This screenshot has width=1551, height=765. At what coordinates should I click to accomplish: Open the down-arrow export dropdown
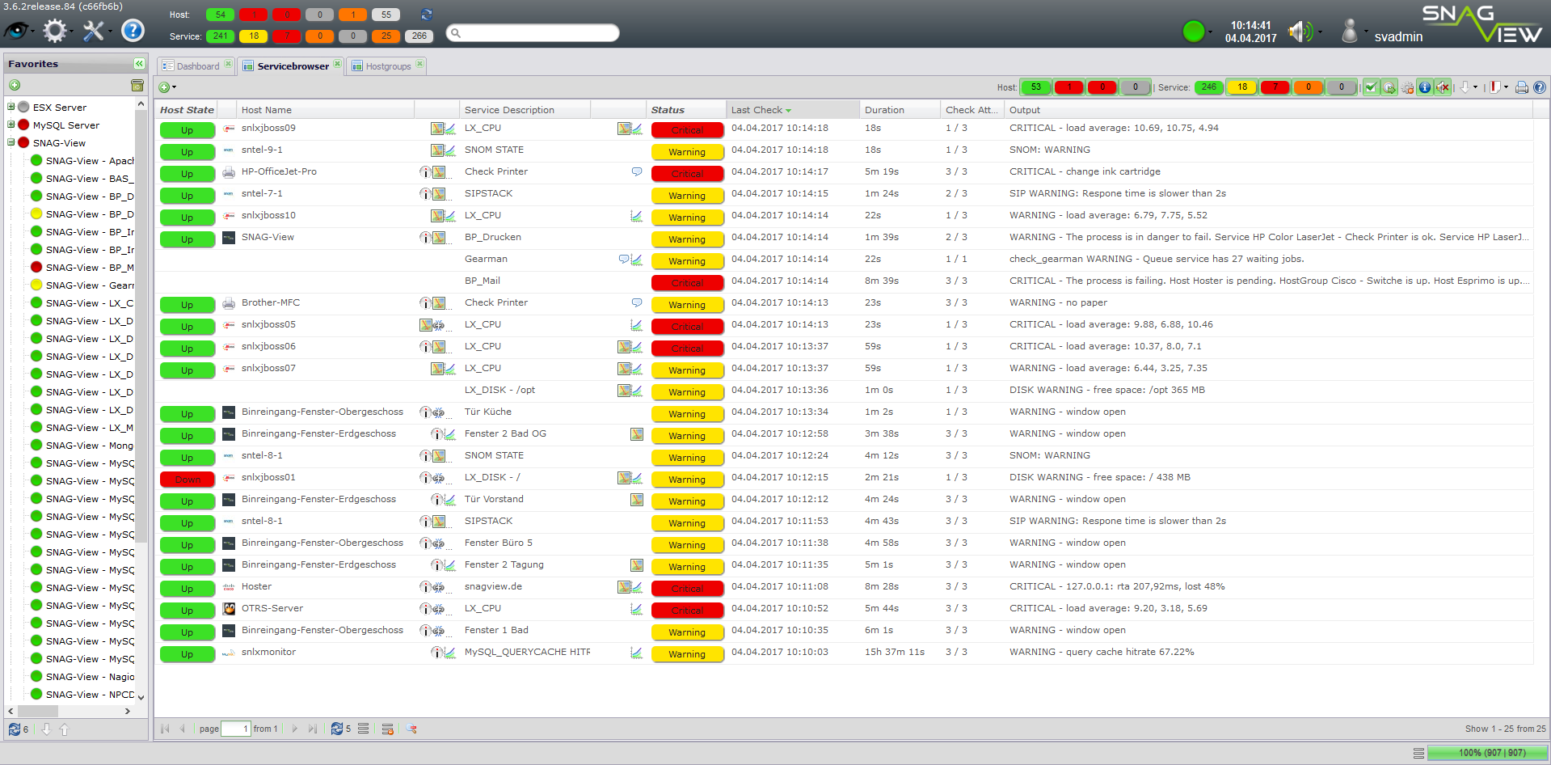[1475, 87]
